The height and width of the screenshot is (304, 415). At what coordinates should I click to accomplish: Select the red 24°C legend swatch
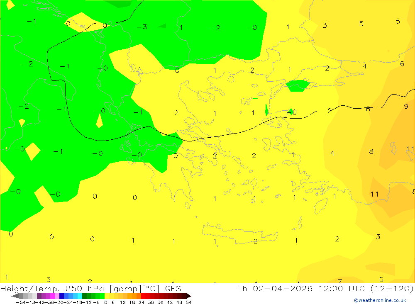tap(143, 296)
